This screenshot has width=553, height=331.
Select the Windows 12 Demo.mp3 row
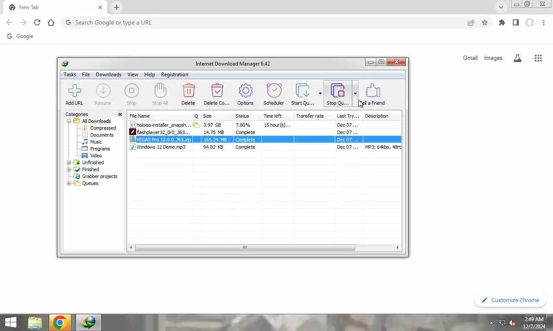264,147
